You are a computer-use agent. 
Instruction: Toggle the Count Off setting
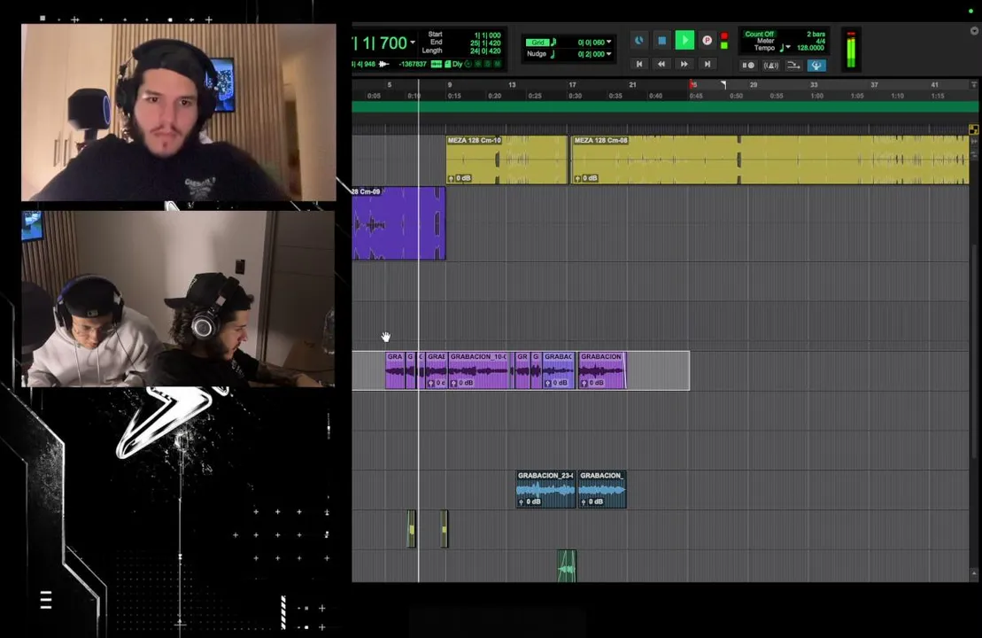(759, 34)
